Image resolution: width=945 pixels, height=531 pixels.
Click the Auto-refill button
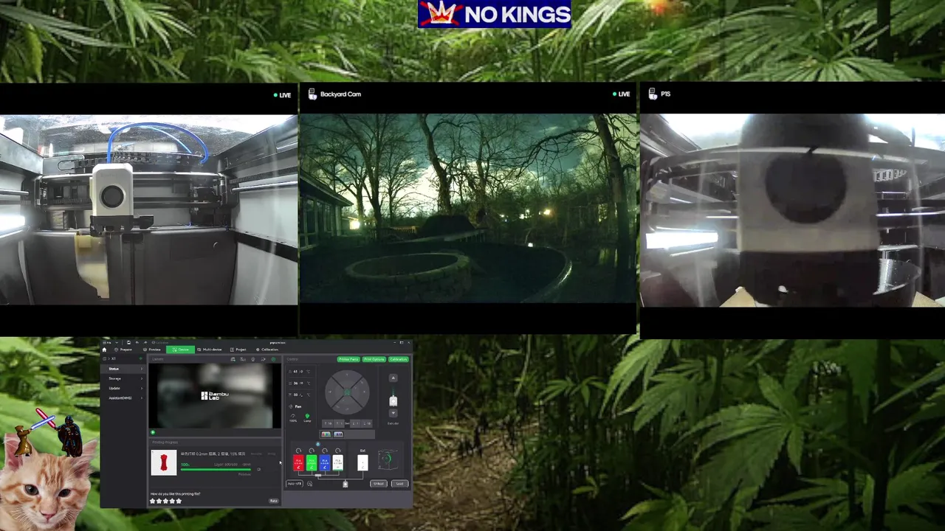295,484
